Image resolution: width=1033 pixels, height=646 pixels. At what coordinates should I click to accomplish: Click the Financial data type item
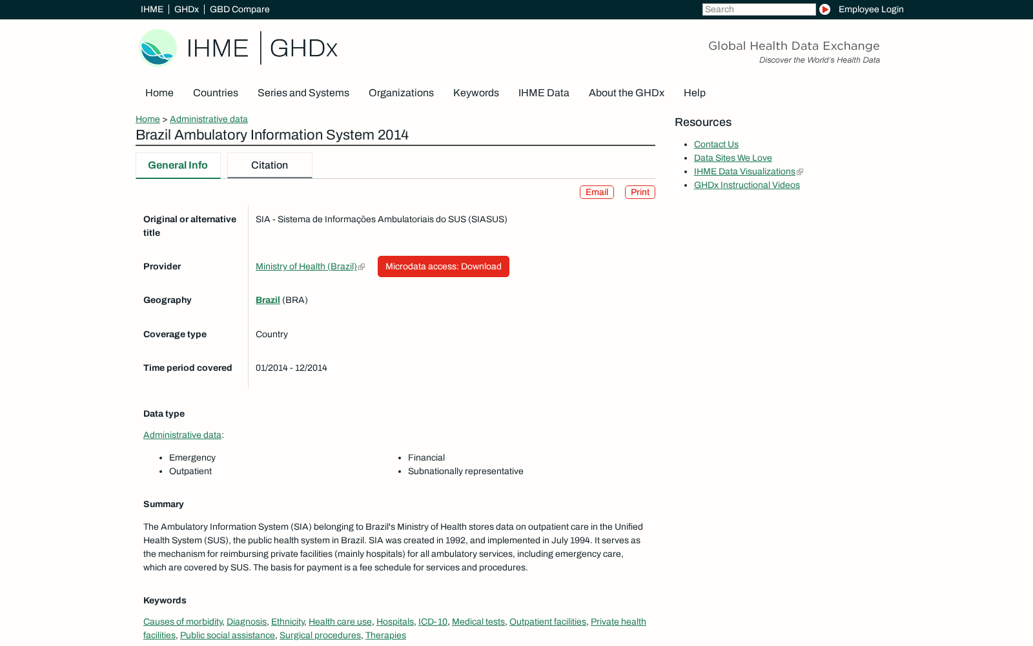point(426,457)
